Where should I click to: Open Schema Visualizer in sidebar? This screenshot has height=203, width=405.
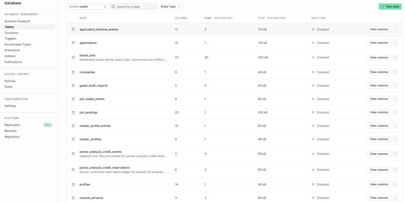17,21
